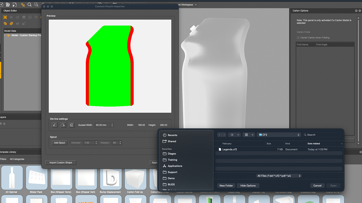Click the Import Custom Shape button
The height and width of the screenshot is (203, 362).
61,162
